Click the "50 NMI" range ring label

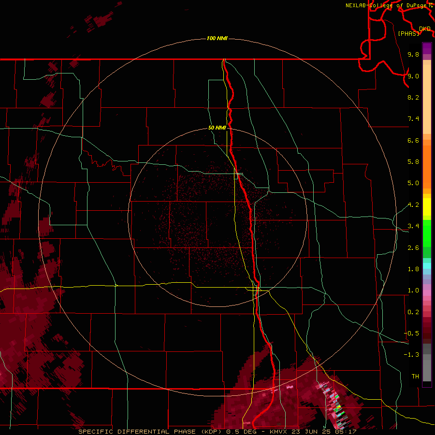[217, 128]
